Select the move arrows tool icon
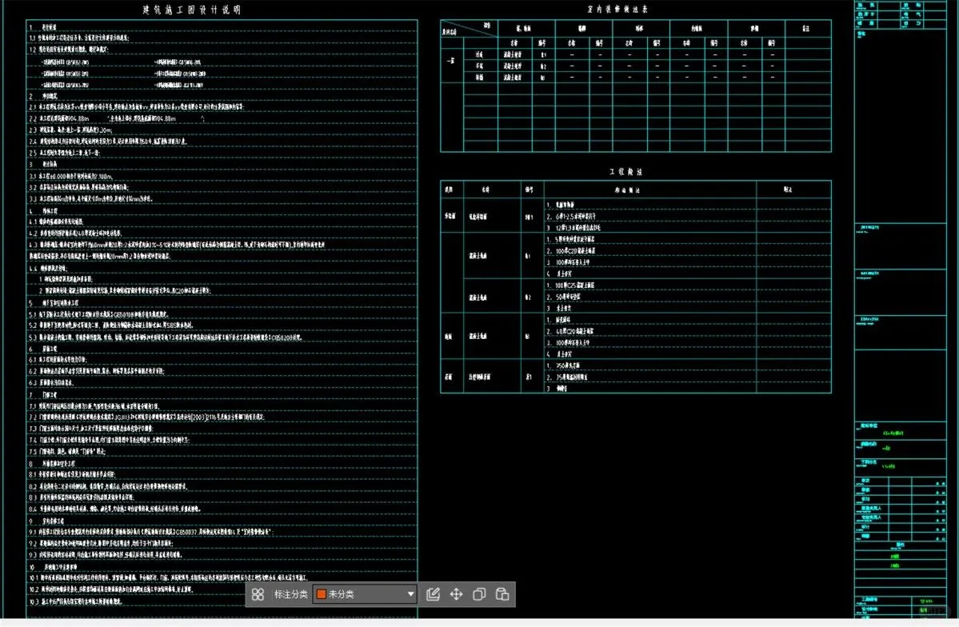Viewport: 959px width, 627px height. (456, 594)
